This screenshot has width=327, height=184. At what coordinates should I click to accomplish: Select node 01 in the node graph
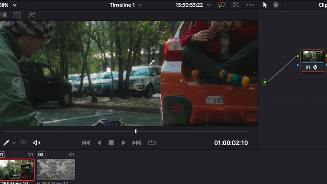coord(313,60)
